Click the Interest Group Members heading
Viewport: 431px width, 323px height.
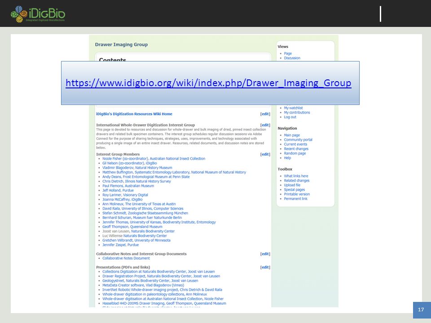click(x=118, y=154)
